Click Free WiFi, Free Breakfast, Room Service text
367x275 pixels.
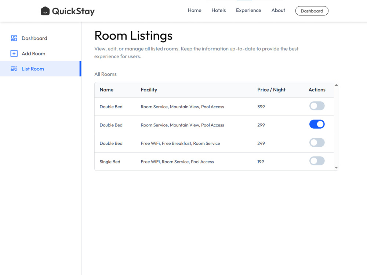pos(180,143)
